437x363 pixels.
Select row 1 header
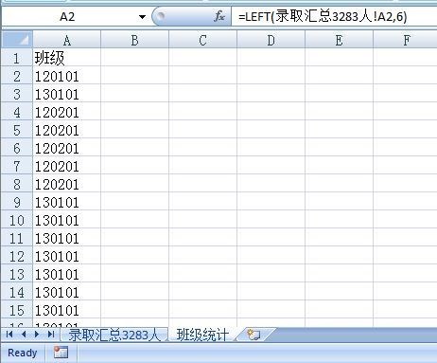(x=17, y=58)
